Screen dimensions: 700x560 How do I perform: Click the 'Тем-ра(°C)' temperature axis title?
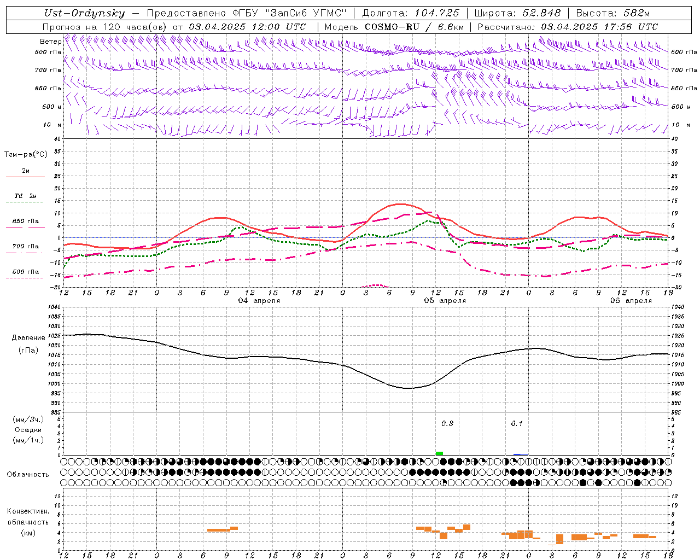pos(26,155)
